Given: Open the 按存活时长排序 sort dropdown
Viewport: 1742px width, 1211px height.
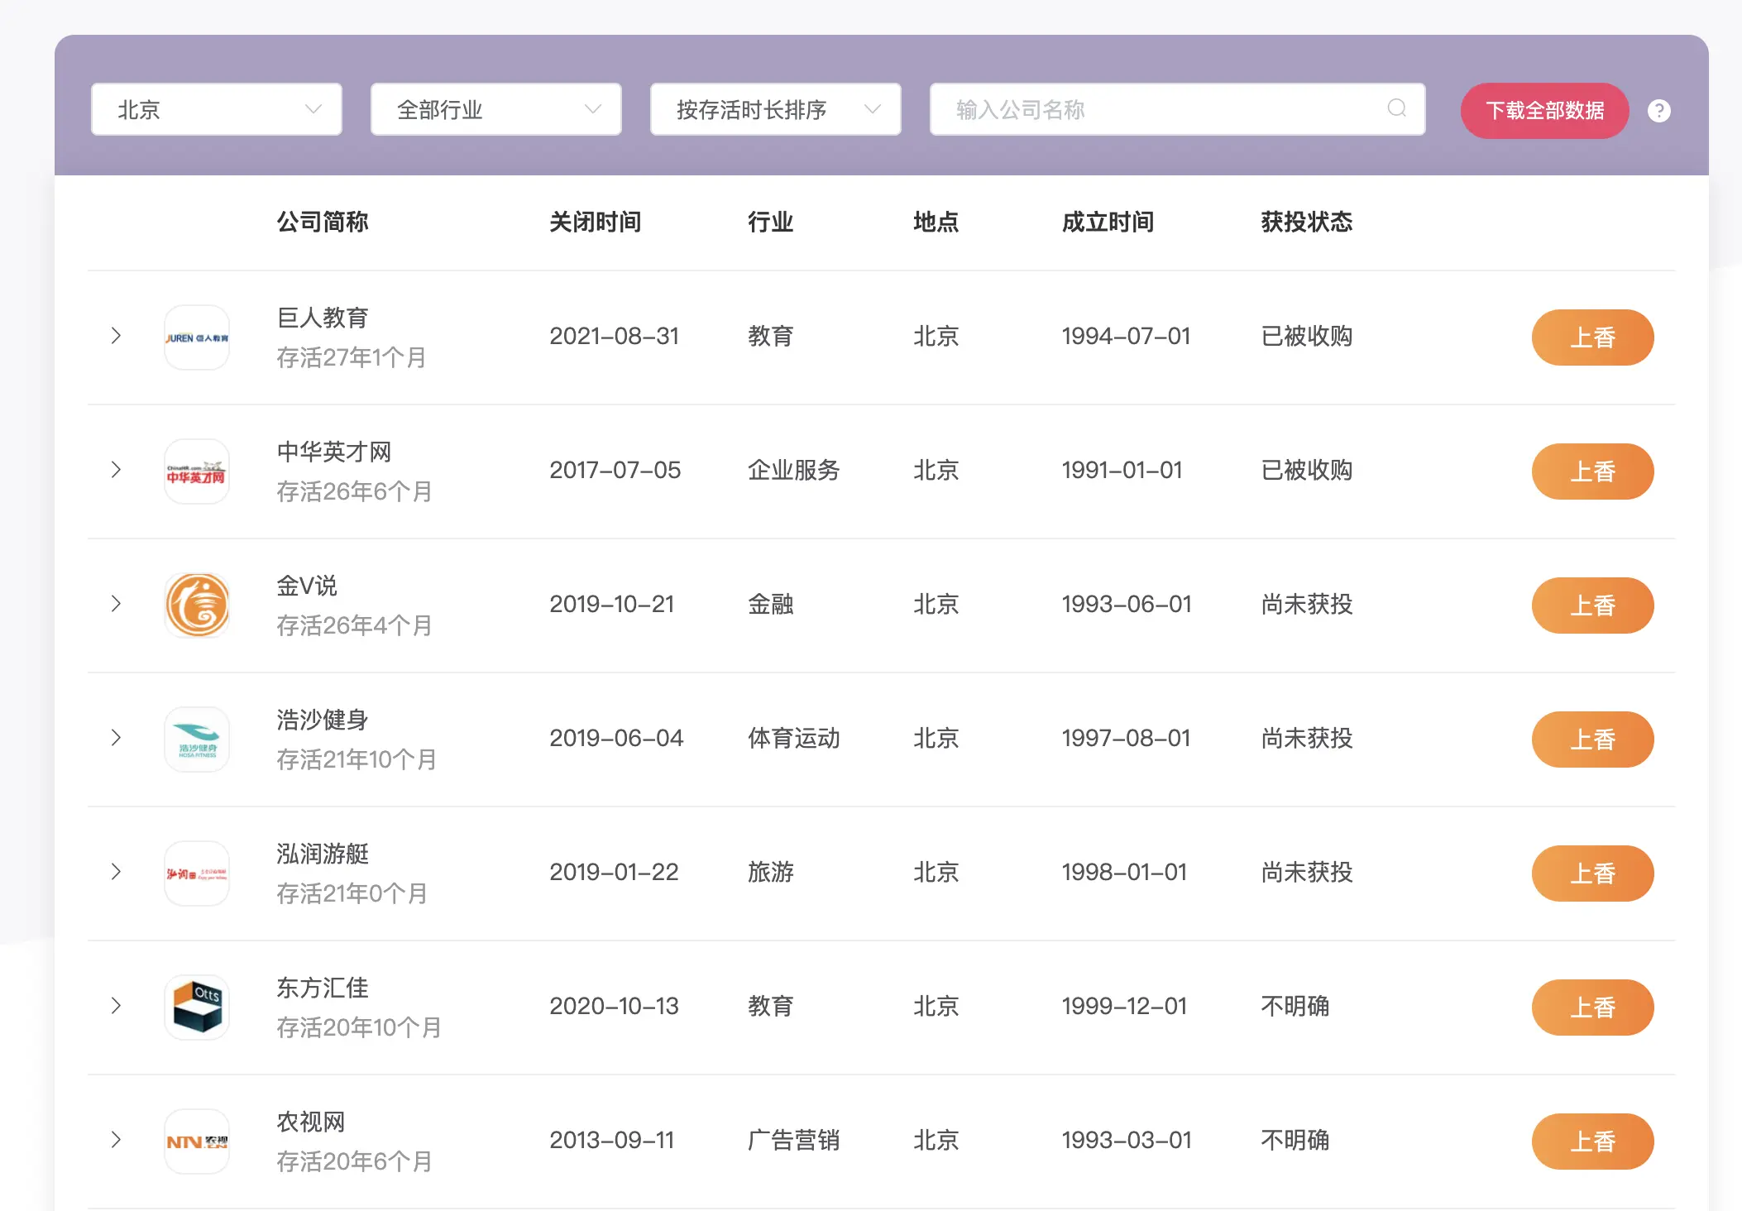Looking at the screenshot, I should [x=776, y=109].
